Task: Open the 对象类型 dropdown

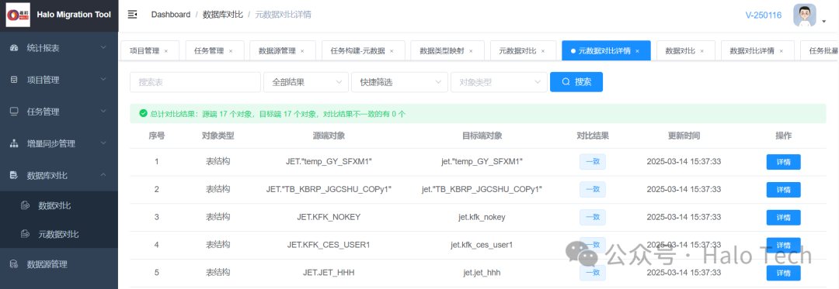Action: pyautogui.click(x=500, y=82)
